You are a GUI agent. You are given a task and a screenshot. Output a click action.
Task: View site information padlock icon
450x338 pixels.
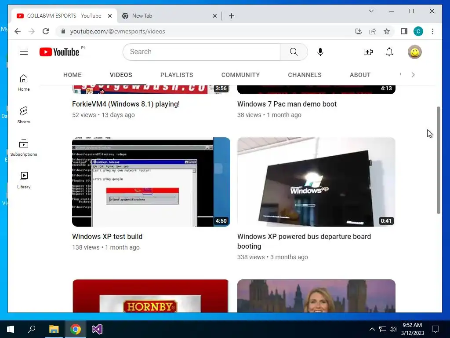pos(63,31)
